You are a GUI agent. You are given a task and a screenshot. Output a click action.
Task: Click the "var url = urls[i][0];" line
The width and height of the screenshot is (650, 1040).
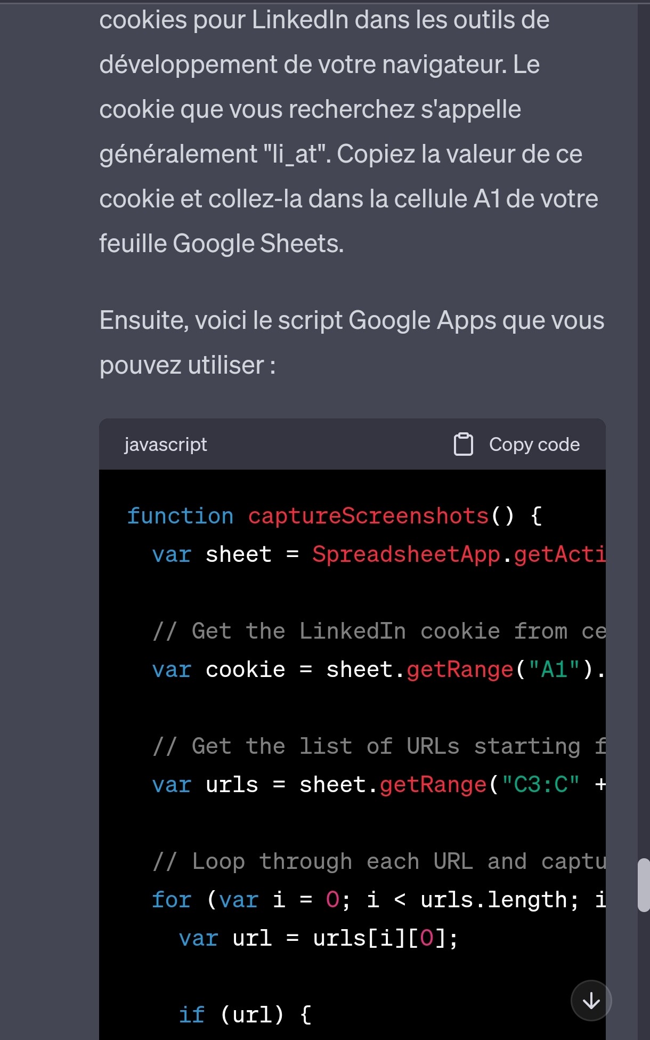(319, 938)
